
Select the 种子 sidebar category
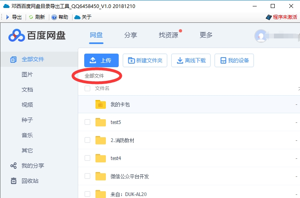click(x=27, y=120)
